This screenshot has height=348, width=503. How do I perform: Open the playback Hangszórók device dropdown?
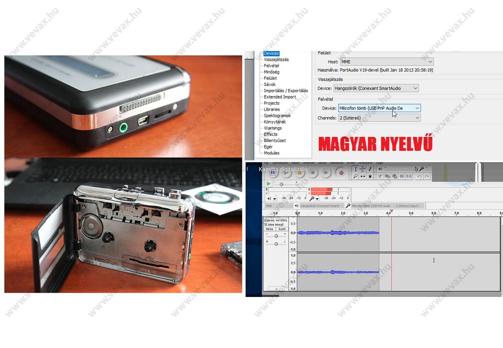pos(376,88)
